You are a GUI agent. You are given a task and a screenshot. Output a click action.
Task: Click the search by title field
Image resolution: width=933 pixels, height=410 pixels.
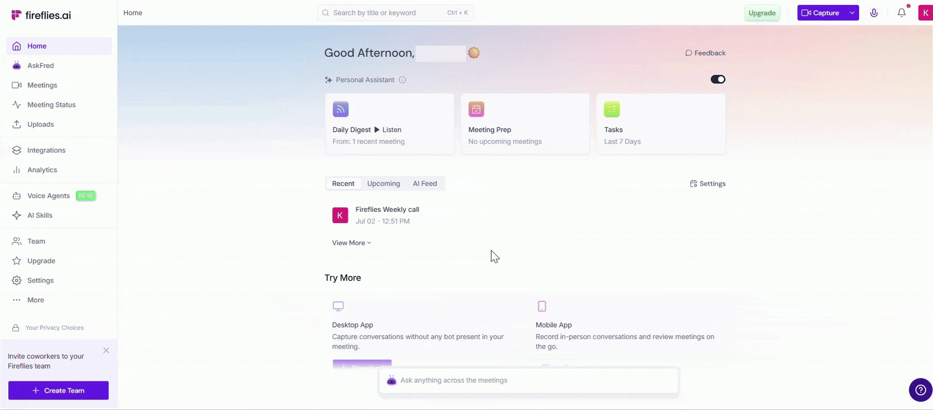point(395,13)
